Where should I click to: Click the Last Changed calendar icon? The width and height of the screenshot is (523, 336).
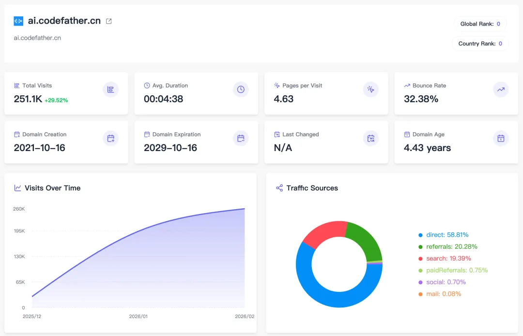371,138
